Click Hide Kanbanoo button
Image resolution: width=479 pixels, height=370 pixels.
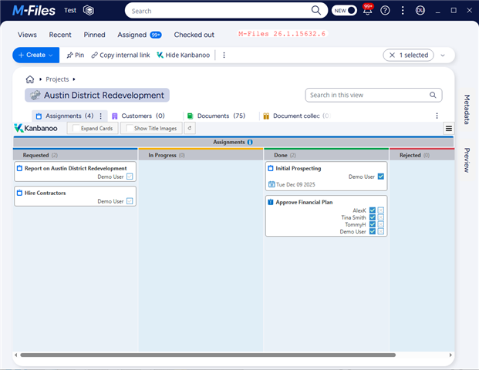(184, 55)
